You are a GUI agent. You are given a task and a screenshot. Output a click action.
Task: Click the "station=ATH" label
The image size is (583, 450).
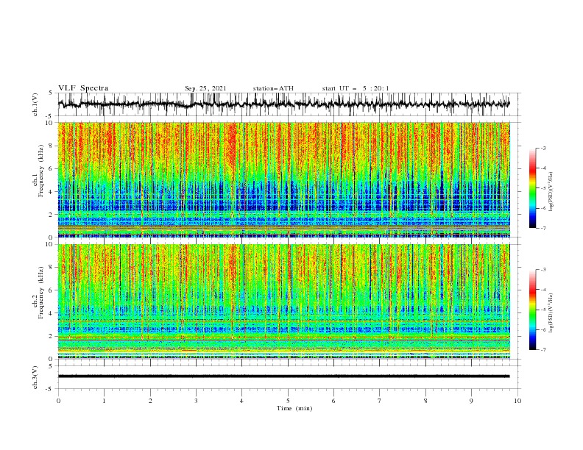pos(273,88)
